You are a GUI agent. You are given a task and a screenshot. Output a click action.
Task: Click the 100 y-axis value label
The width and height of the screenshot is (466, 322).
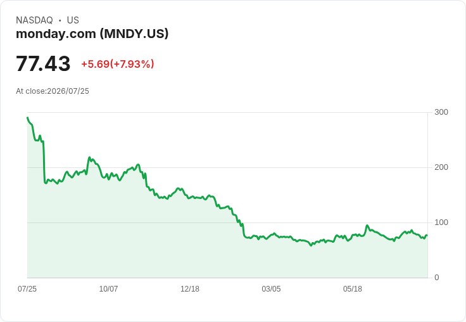click(x=441, y=222)
